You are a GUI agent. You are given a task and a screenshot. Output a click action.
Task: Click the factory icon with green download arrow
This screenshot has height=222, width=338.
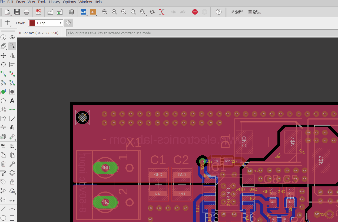coord(60,12)
